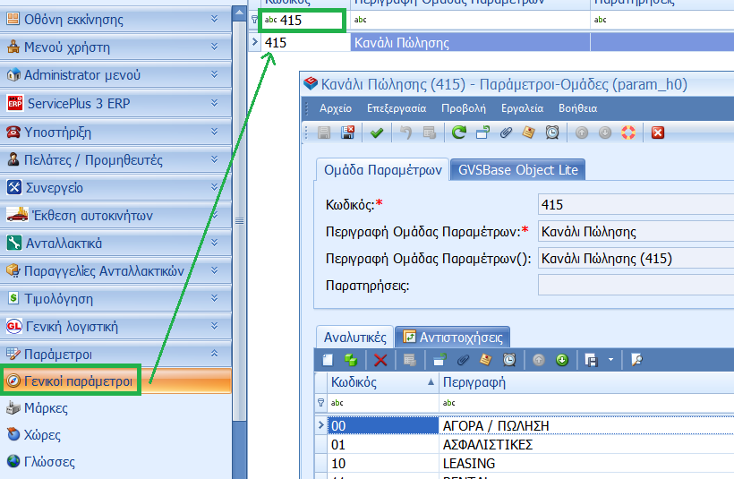The height and width of the screenshot is (479, 734).
Task: Click the gray down arrow in upper toolbar
Action: tap(605, 133)
